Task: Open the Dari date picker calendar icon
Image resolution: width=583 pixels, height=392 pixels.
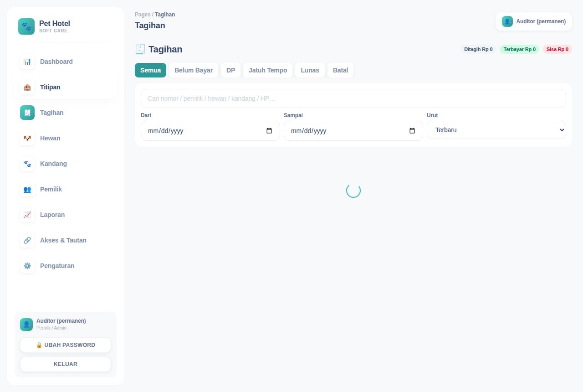Action: [269, 131]
